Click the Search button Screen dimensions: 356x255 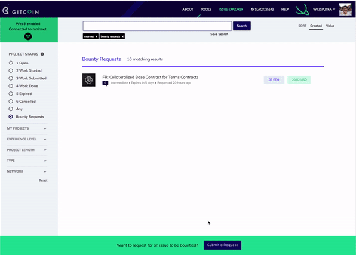point(242,26)
